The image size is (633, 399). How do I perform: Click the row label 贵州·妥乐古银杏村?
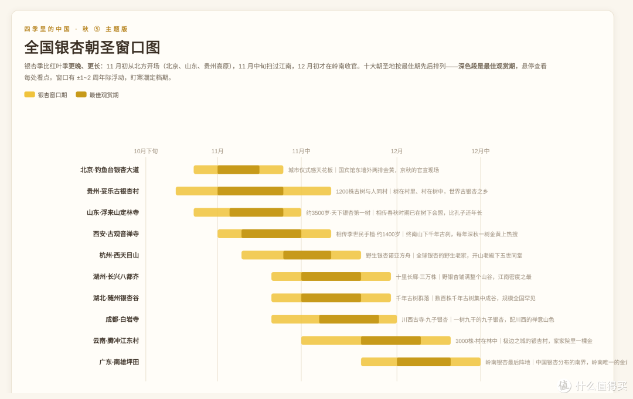tap(113, 191)
